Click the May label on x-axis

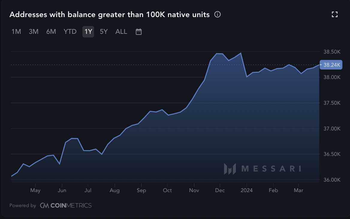[35, 190]
